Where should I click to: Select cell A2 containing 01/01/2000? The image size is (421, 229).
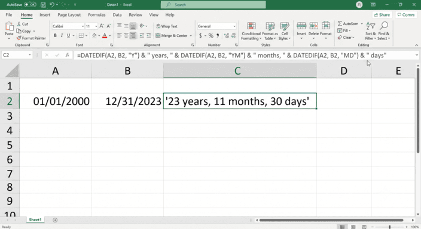pyautogui.click(x=56, y=101)
